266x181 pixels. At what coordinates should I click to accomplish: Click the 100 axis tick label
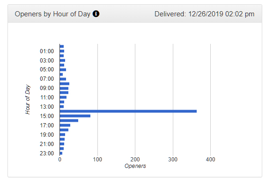pyautogui.click(x=97, y=160)
